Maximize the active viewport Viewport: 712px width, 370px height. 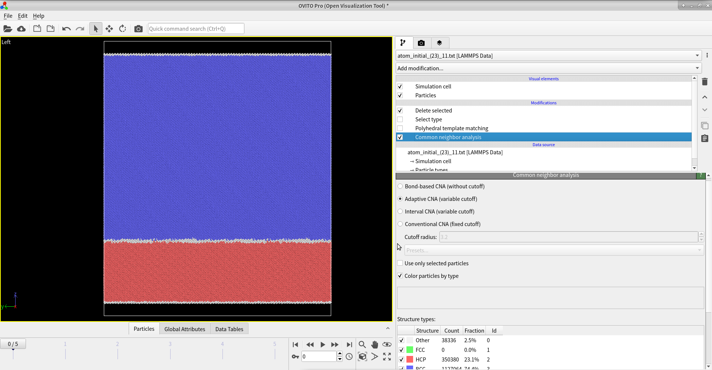tap(387, 357)
